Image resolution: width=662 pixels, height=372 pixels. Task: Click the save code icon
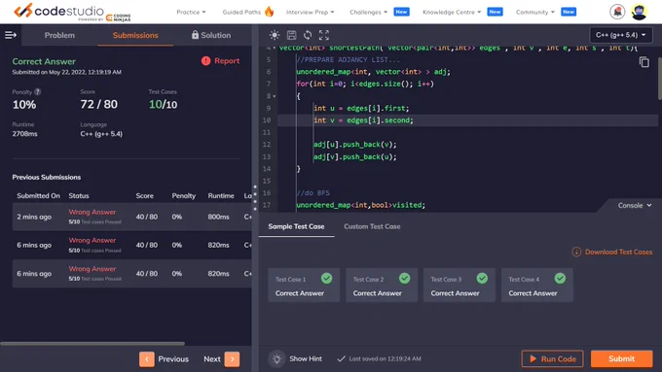(291, 35)
